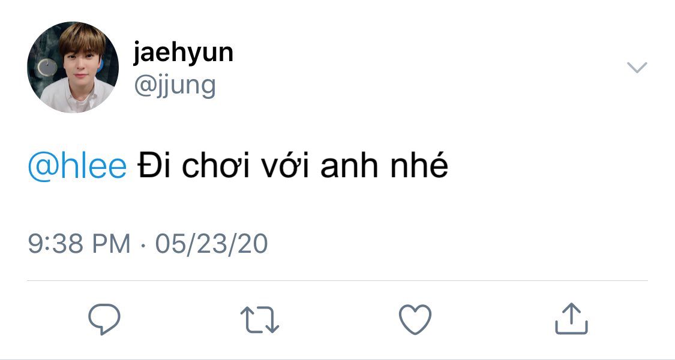Image resolution: width=675 pixels, height=360 pixels.
Task: Click the speech bubble comment icon
Action: pyautogui.click(x=104, y=319)
